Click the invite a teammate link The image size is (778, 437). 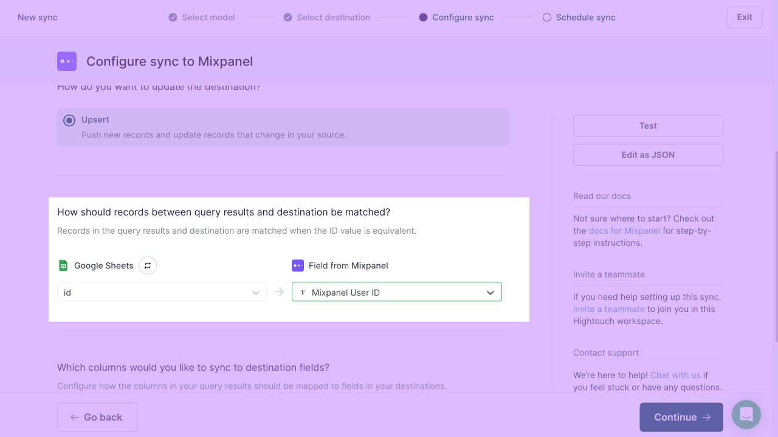click(608, 309)
